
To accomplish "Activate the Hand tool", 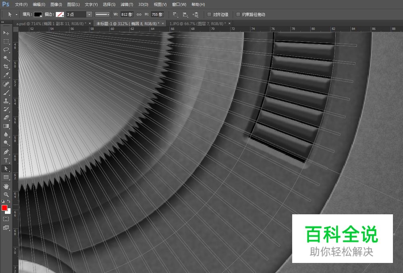I will tap(6, 186).
